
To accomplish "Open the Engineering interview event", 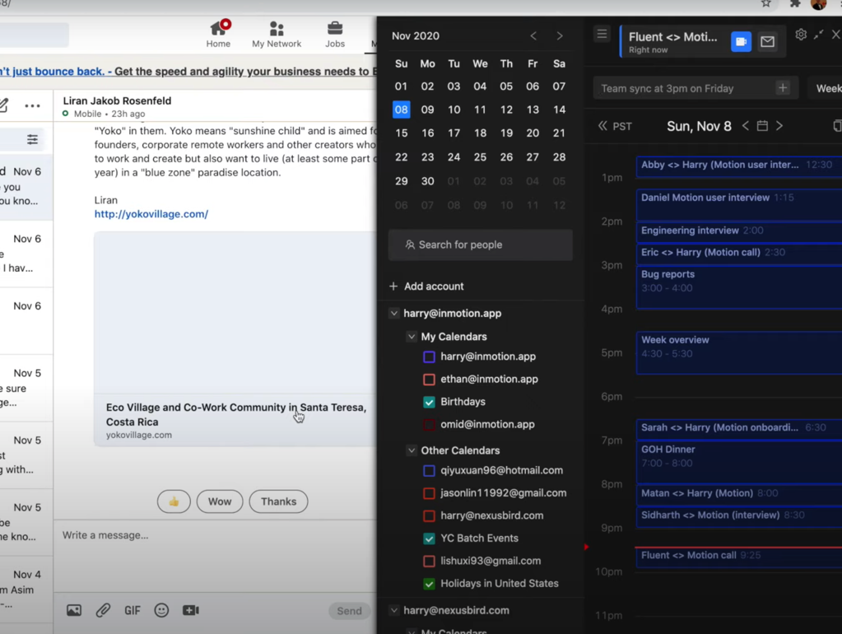I will pyautogui.click(x=739, y=231).
